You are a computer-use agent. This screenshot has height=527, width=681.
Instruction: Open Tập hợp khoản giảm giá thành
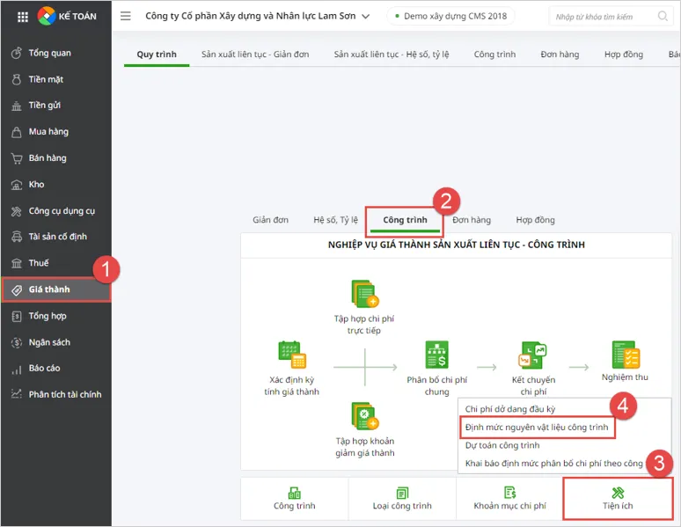(x=364, y=415)
